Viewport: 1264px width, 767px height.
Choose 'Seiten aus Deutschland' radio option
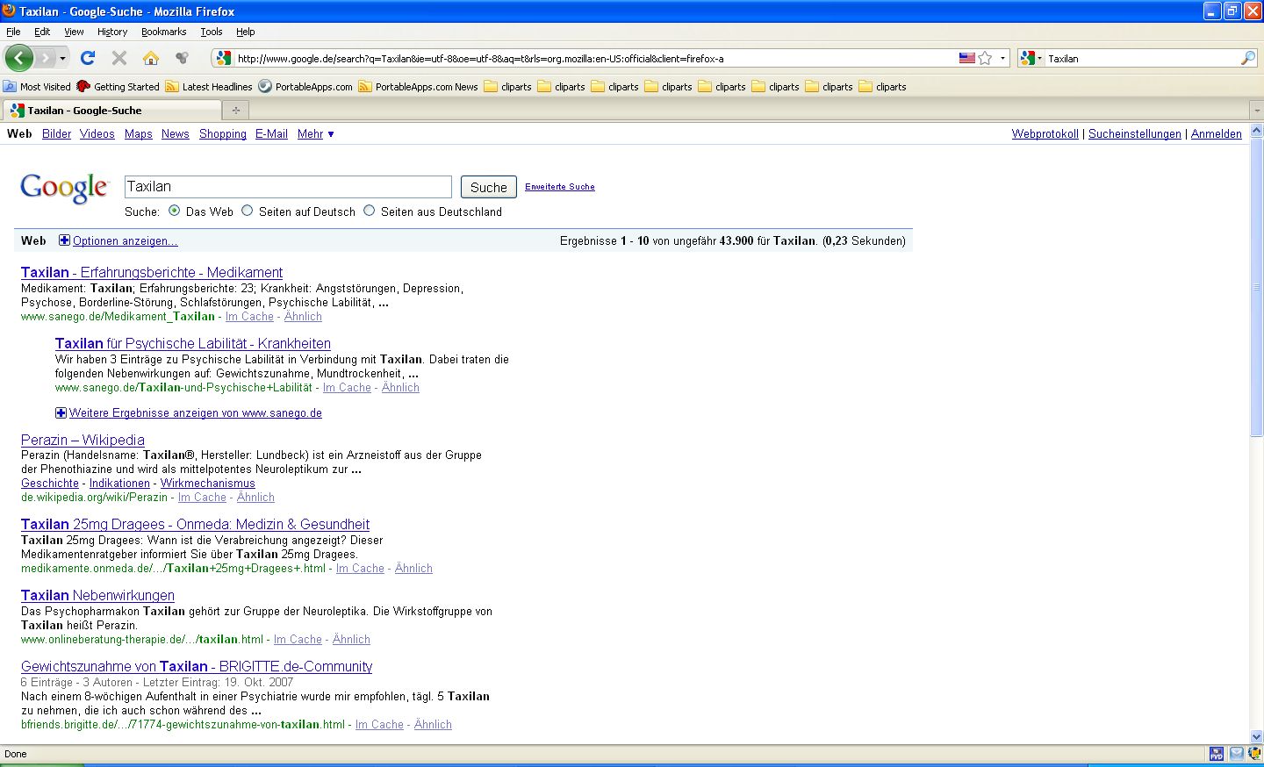370,211
